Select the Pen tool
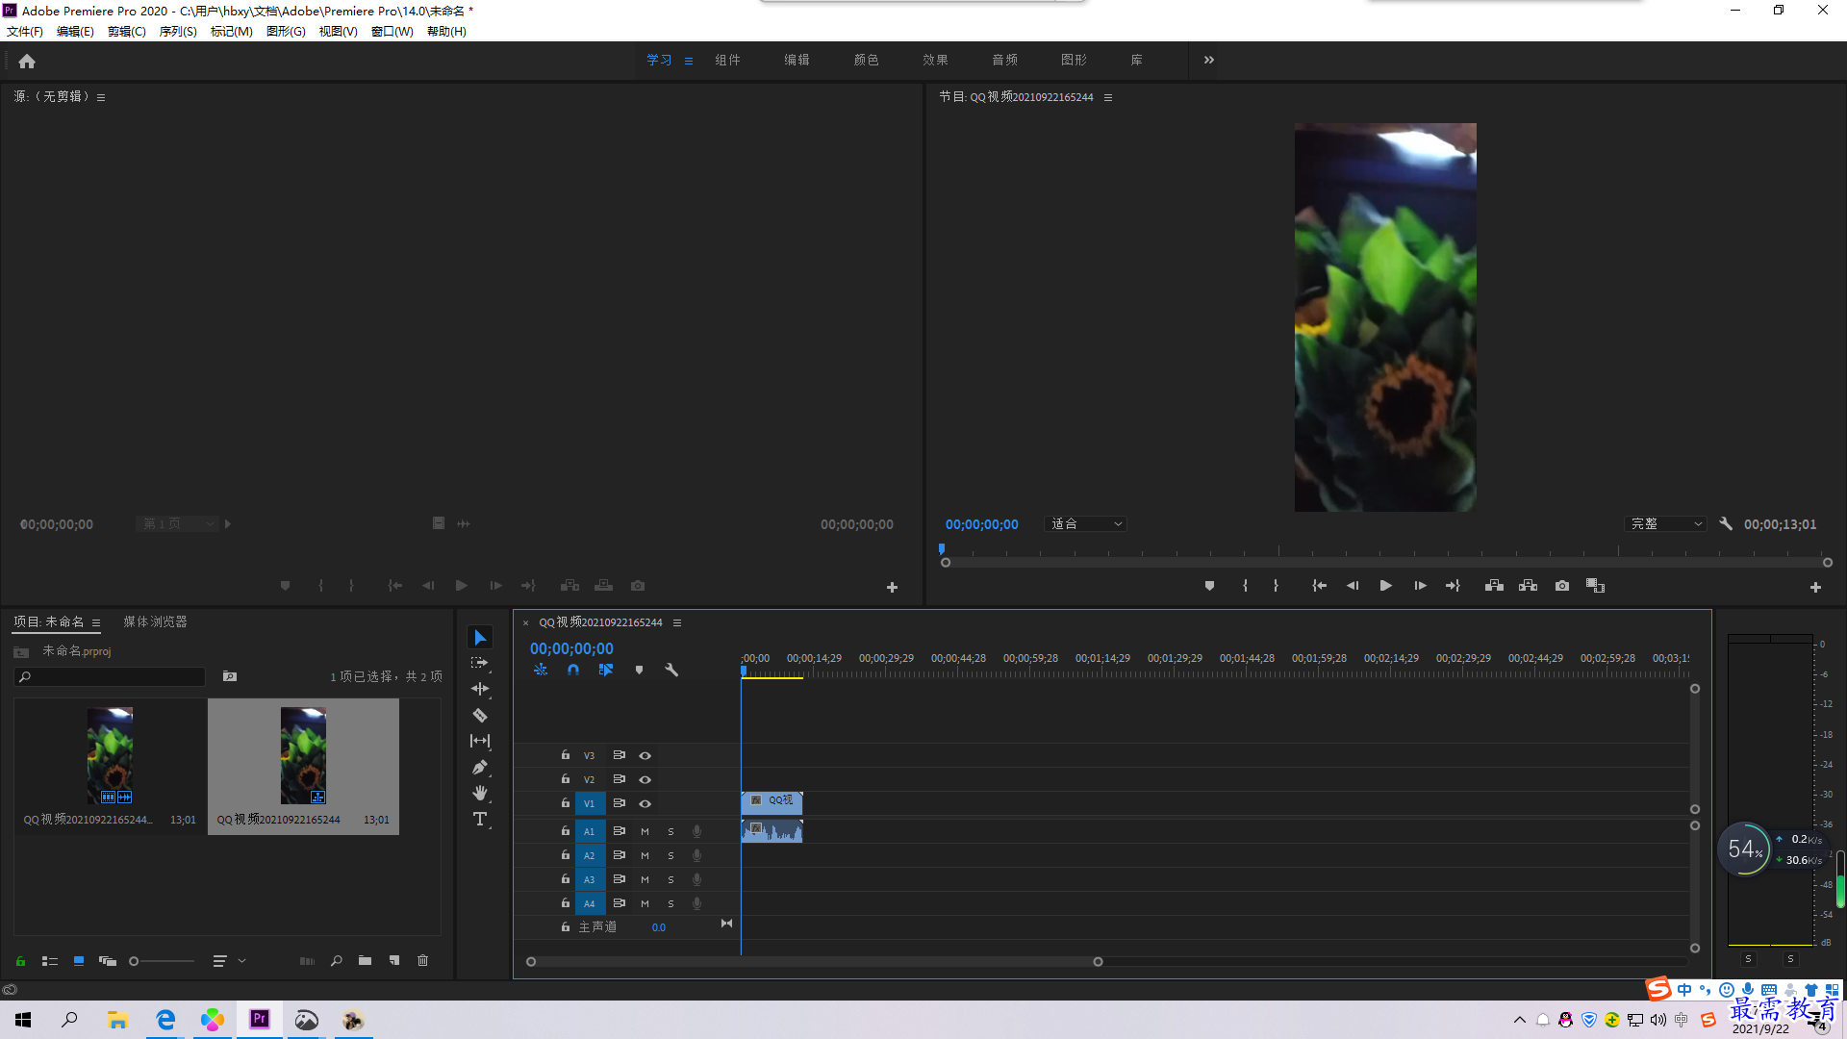The image size is (1847, 1039). tap(480, 767)
